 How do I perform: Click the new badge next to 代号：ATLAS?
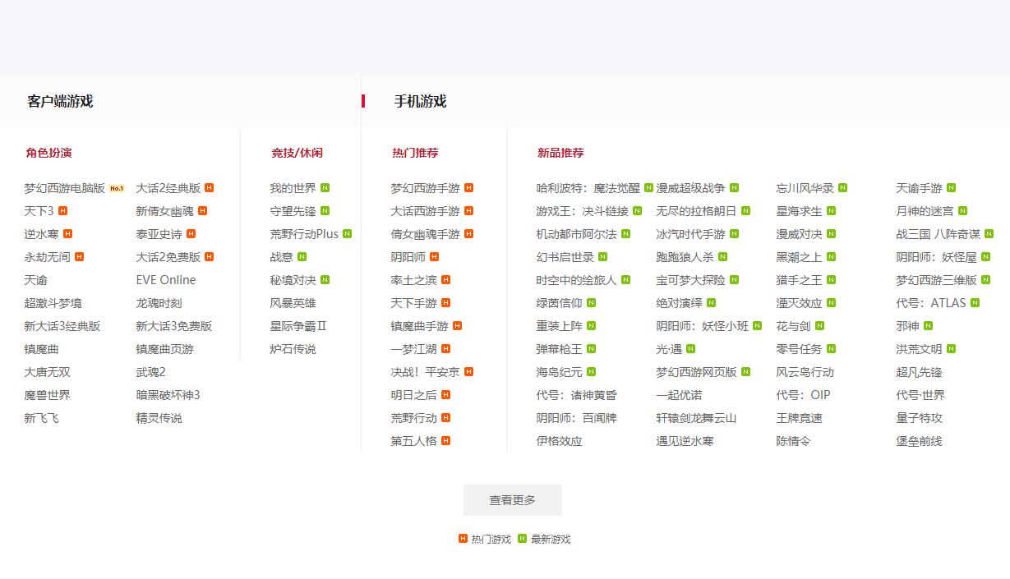pyautogui.click(x=975, y=303)
